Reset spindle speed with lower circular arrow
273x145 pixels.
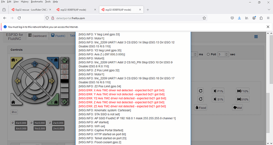point(201,99)
